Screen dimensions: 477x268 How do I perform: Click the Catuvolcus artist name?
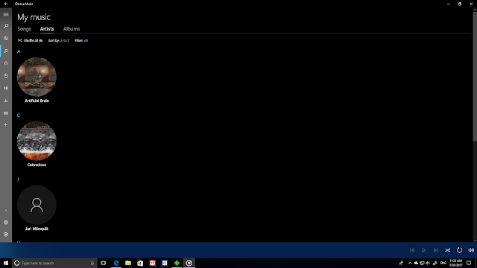pos(37,165)
